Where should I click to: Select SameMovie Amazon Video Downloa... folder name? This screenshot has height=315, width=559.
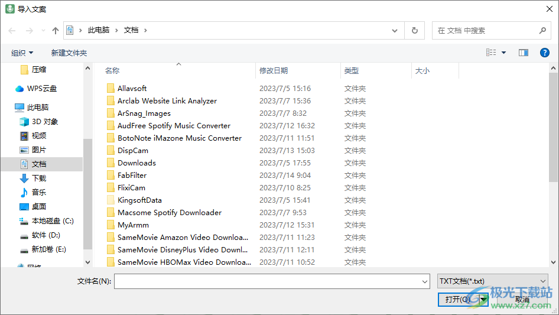click(183, 237)
